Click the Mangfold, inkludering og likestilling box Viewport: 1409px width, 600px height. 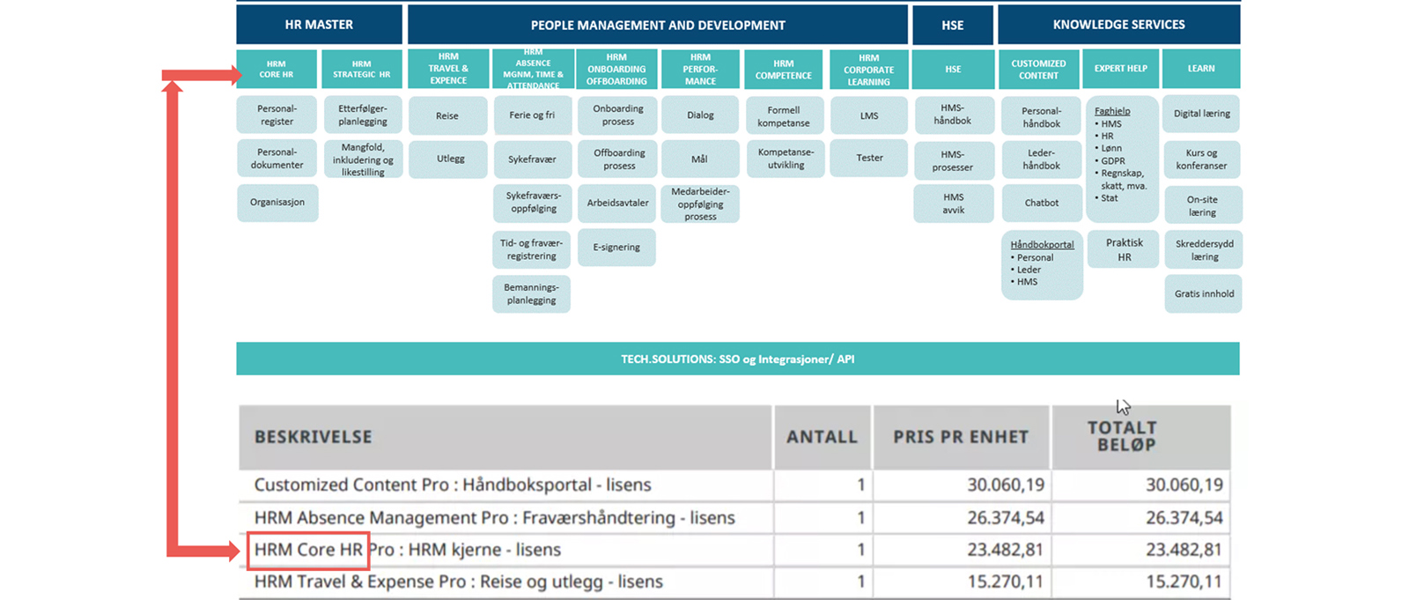pos(363,159)
